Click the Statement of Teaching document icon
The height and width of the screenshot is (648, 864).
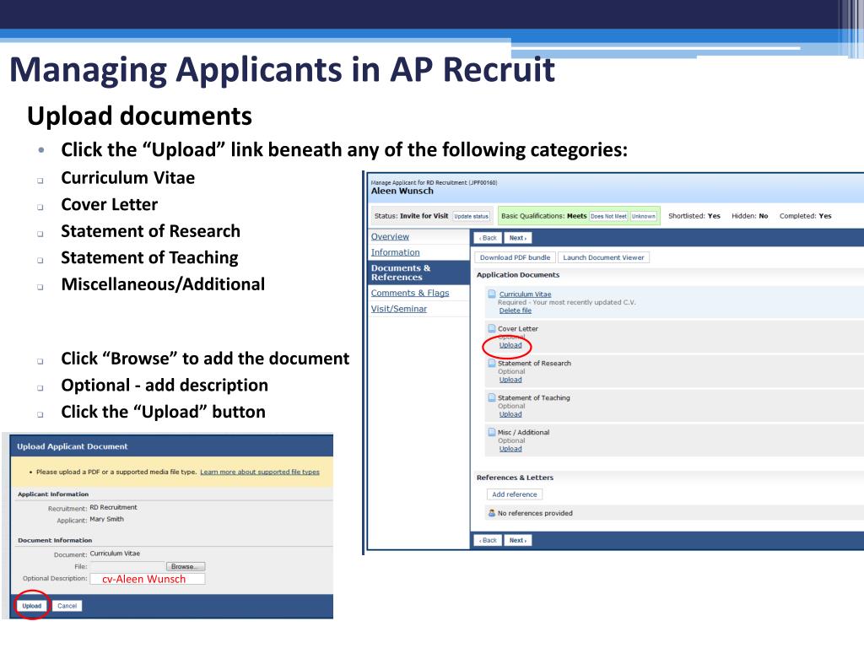[x=492, y=397]
